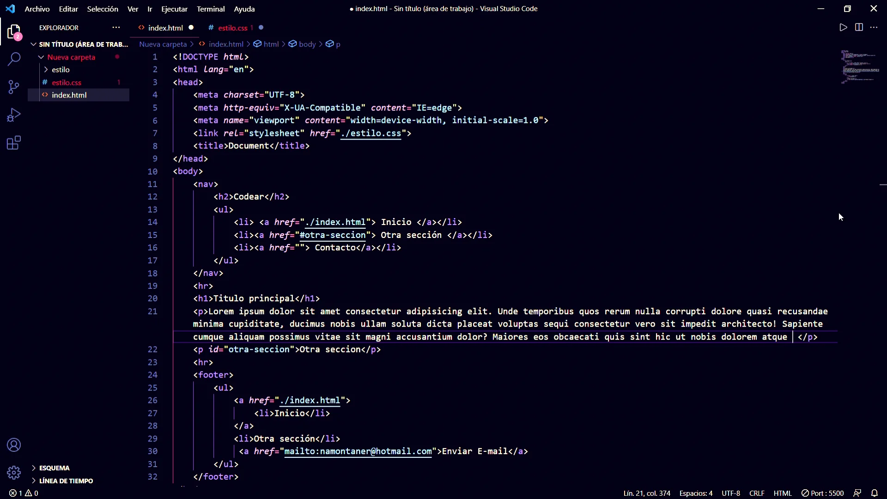Toggle Live Server on Port 5500
This screenshot has height=499, width=887.
tap(822, 493)
